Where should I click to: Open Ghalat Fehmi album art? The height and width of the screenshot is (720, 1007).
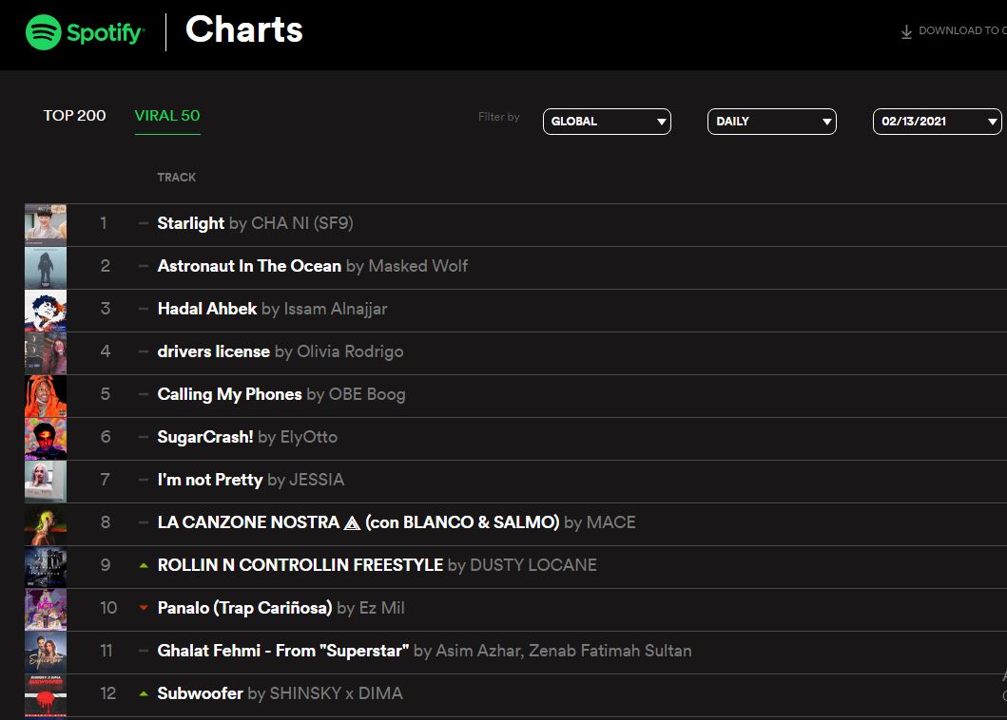[46, 653]
